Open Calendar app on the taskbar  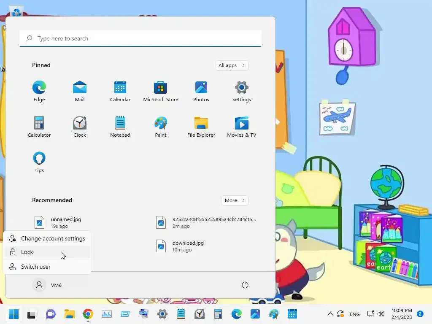click(x=292, y=314)
